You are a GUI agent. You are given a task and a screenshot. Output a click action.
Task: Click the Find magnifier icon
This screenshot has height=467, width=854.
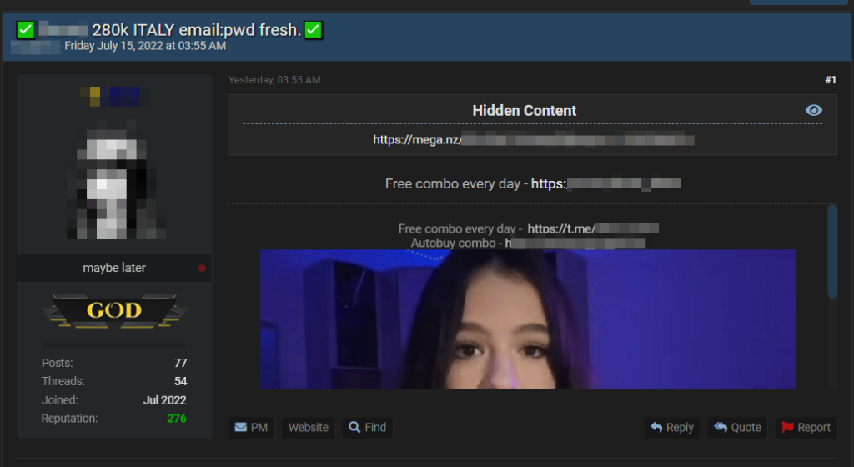[354, 428]
